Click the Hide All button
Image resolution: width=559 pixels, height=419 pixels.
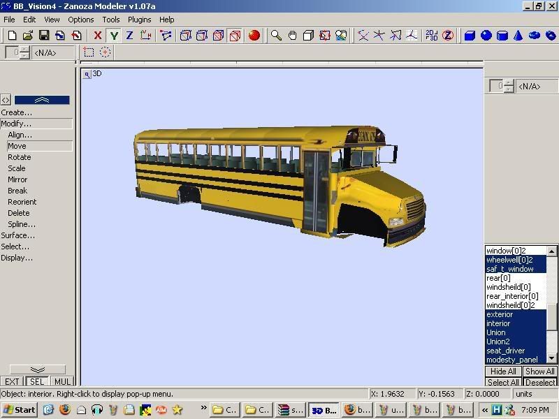503,372
